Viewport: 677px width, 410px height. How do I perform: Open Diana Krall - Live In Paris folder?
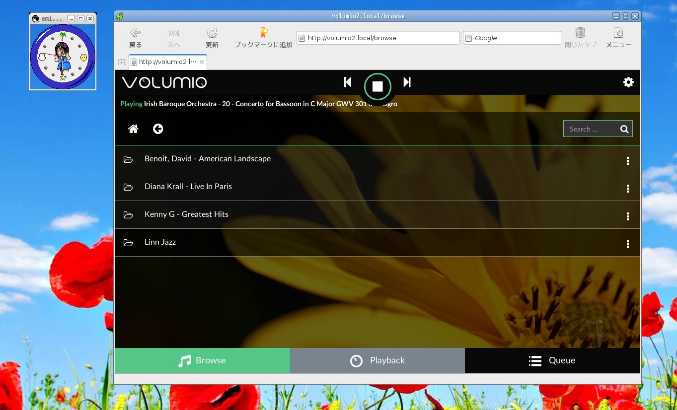coord(188,187)
